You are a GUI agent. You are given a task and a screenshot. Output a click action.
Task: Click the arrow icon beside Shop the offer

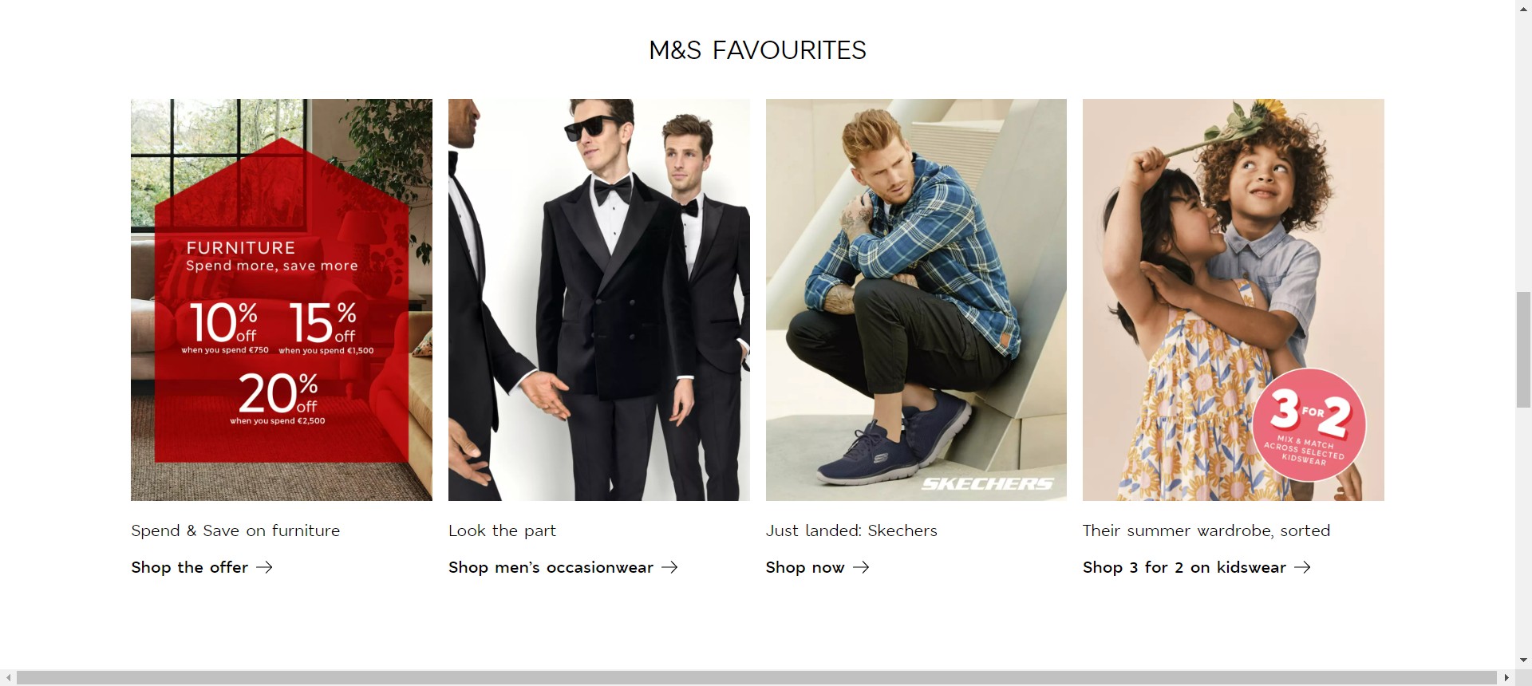pyautogui.click(x=264, y=567)
